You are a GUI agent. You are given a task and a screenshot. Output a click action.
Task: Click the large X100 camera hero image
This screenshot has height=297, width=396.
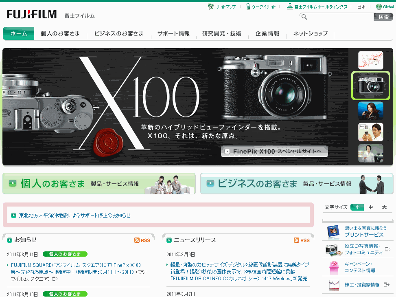[x=274, y=88]
